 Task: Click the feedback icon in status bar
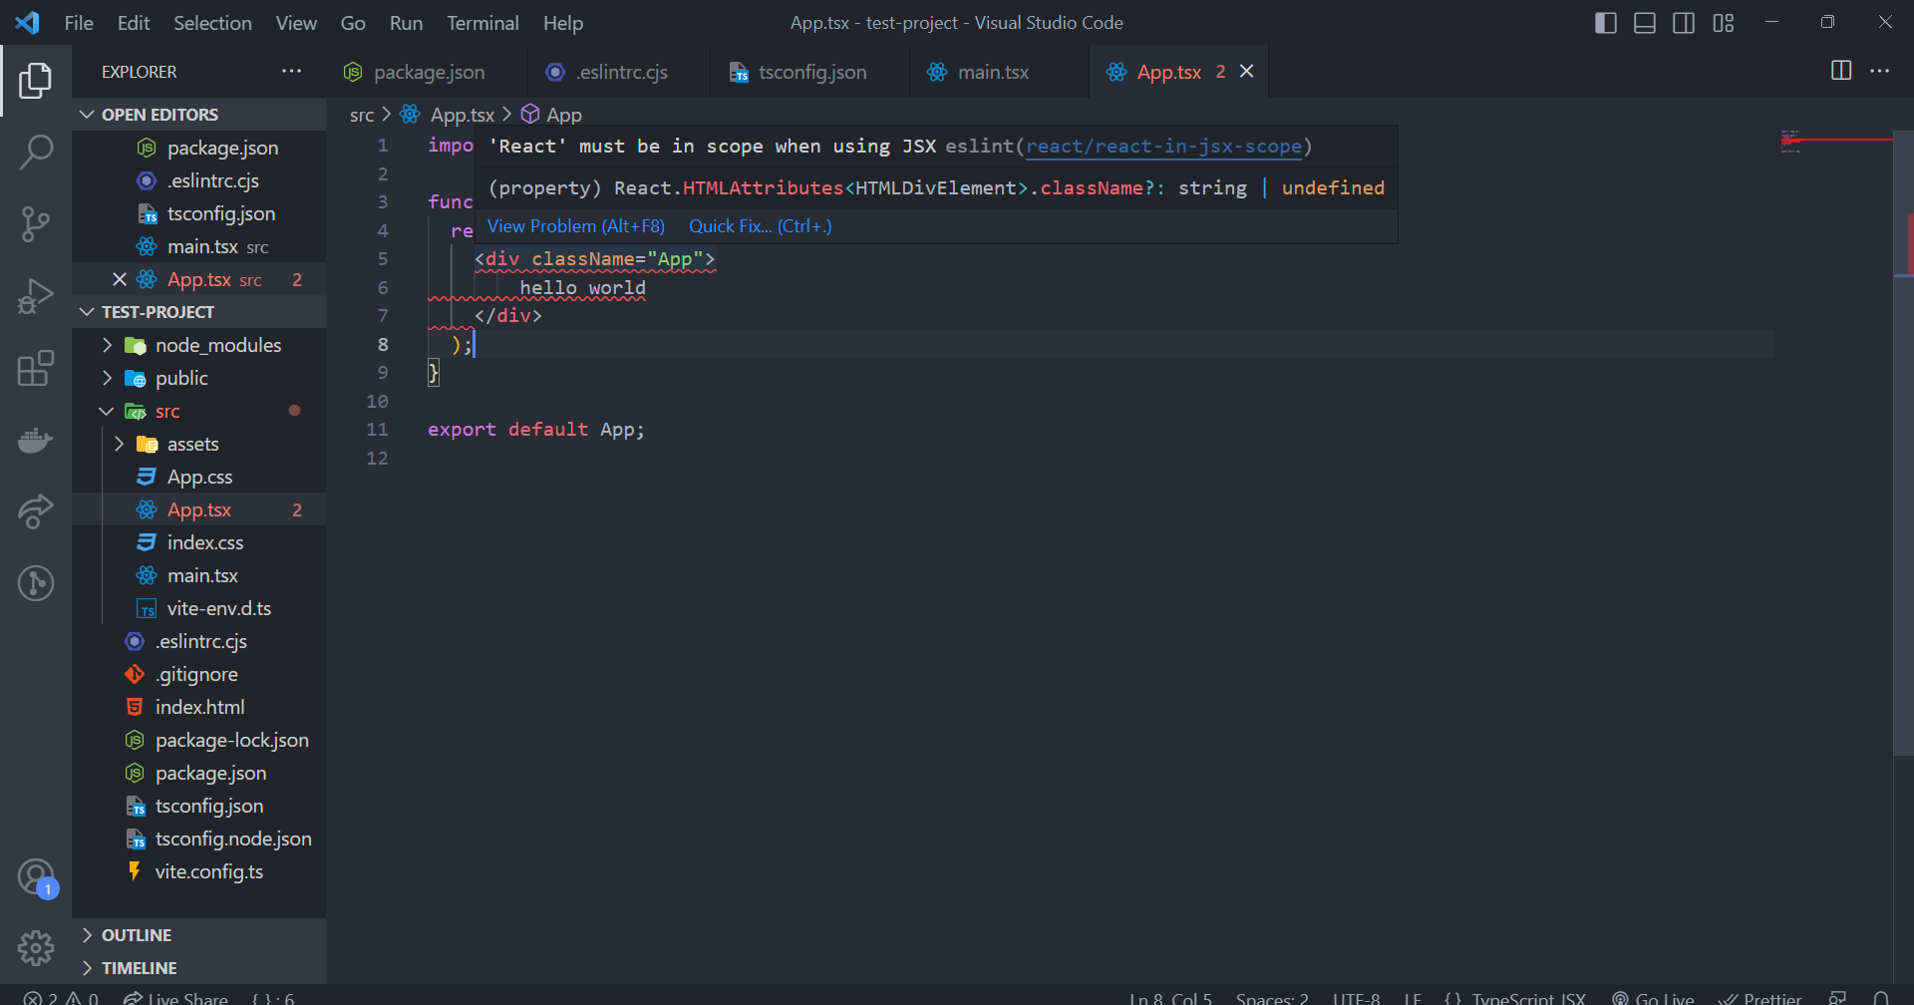coord(1838,997)
